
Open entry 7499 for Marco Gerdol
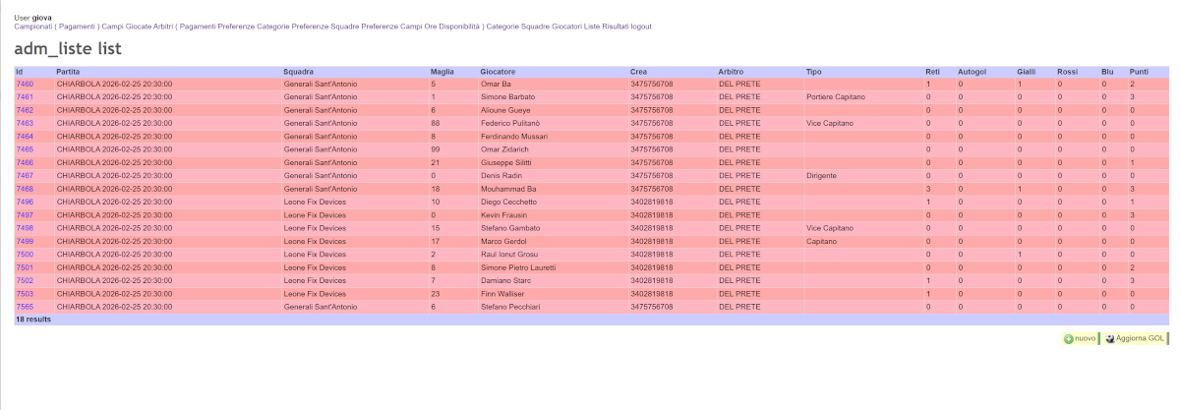(25, 241)
